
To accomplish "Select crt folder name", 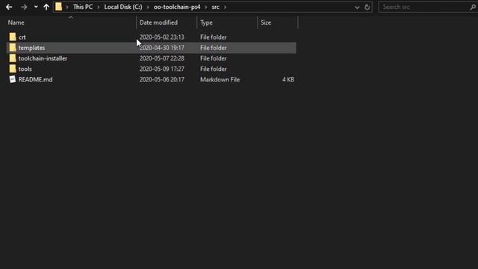I will point(22,37).
